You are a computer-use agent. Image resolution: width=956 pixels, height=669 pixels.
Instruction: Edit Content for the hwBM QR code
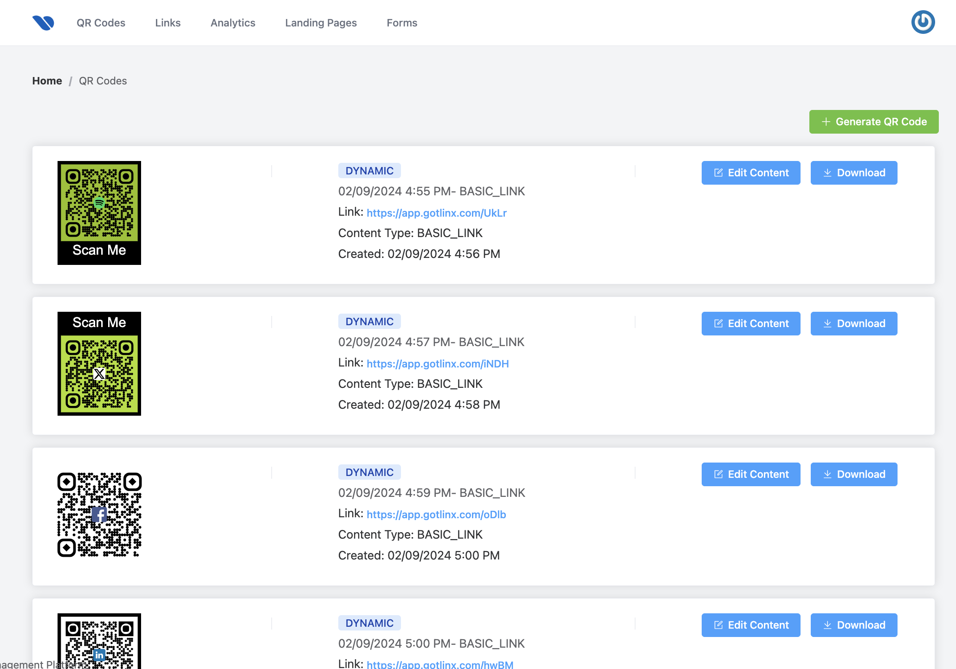(x=751, y=625)
